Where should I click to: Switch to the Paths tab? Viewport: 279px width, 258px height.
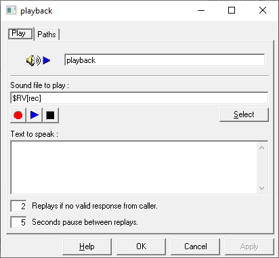pos(47,35)
